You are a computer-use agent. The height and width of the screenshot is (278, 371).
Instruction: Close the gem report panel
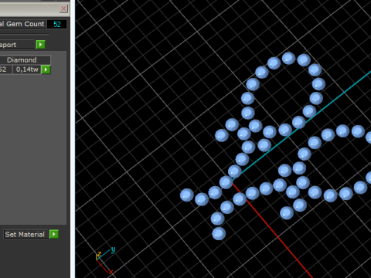(x=63, y=8)
